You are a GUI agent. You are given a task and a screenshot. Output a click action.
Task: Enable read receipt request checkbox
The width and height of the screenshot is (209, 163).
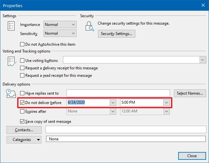[x=22, y=76]
